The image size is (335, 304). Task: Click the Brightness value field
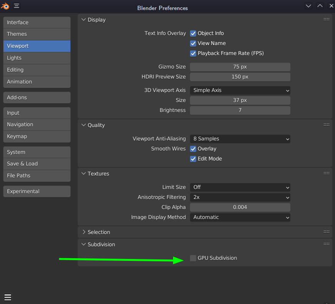coord(240,110)
